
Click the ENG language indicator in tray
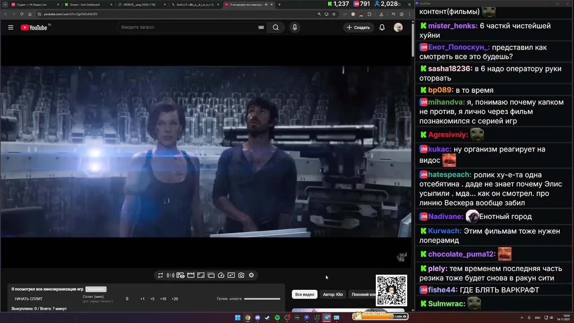coord(538,318)
